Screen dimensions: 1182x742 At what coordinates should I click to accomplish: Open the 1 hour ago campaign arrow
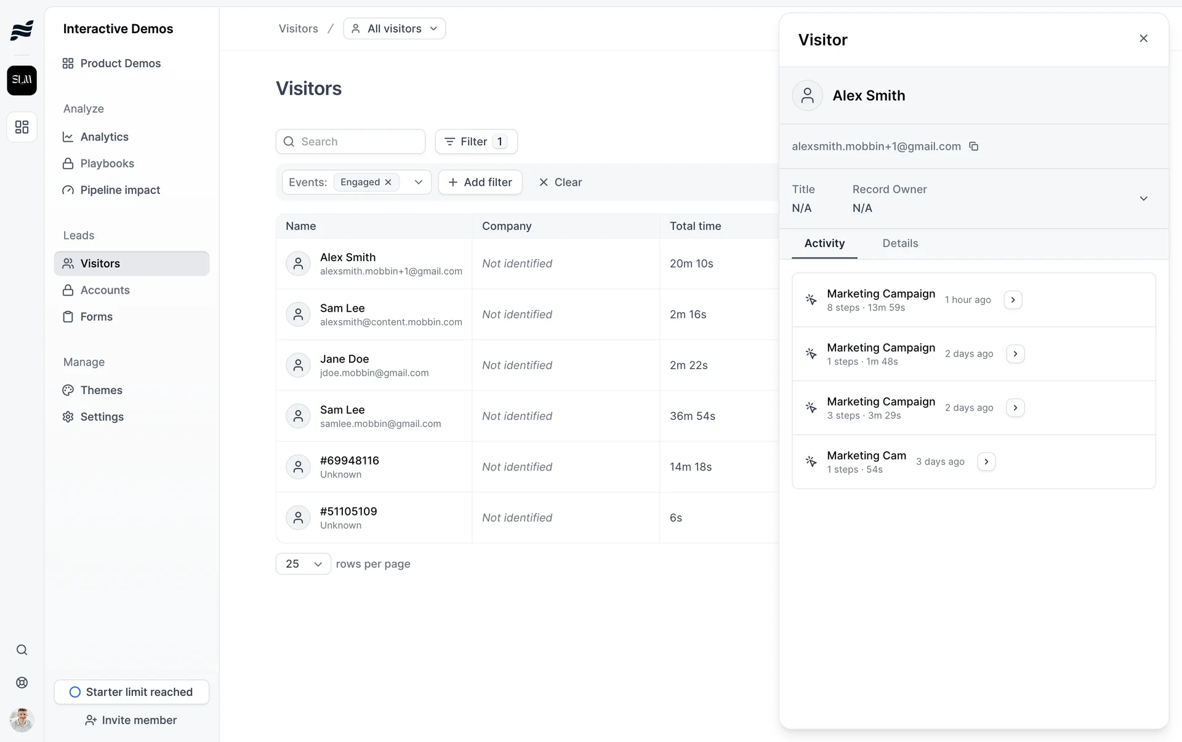(1013, 300)
